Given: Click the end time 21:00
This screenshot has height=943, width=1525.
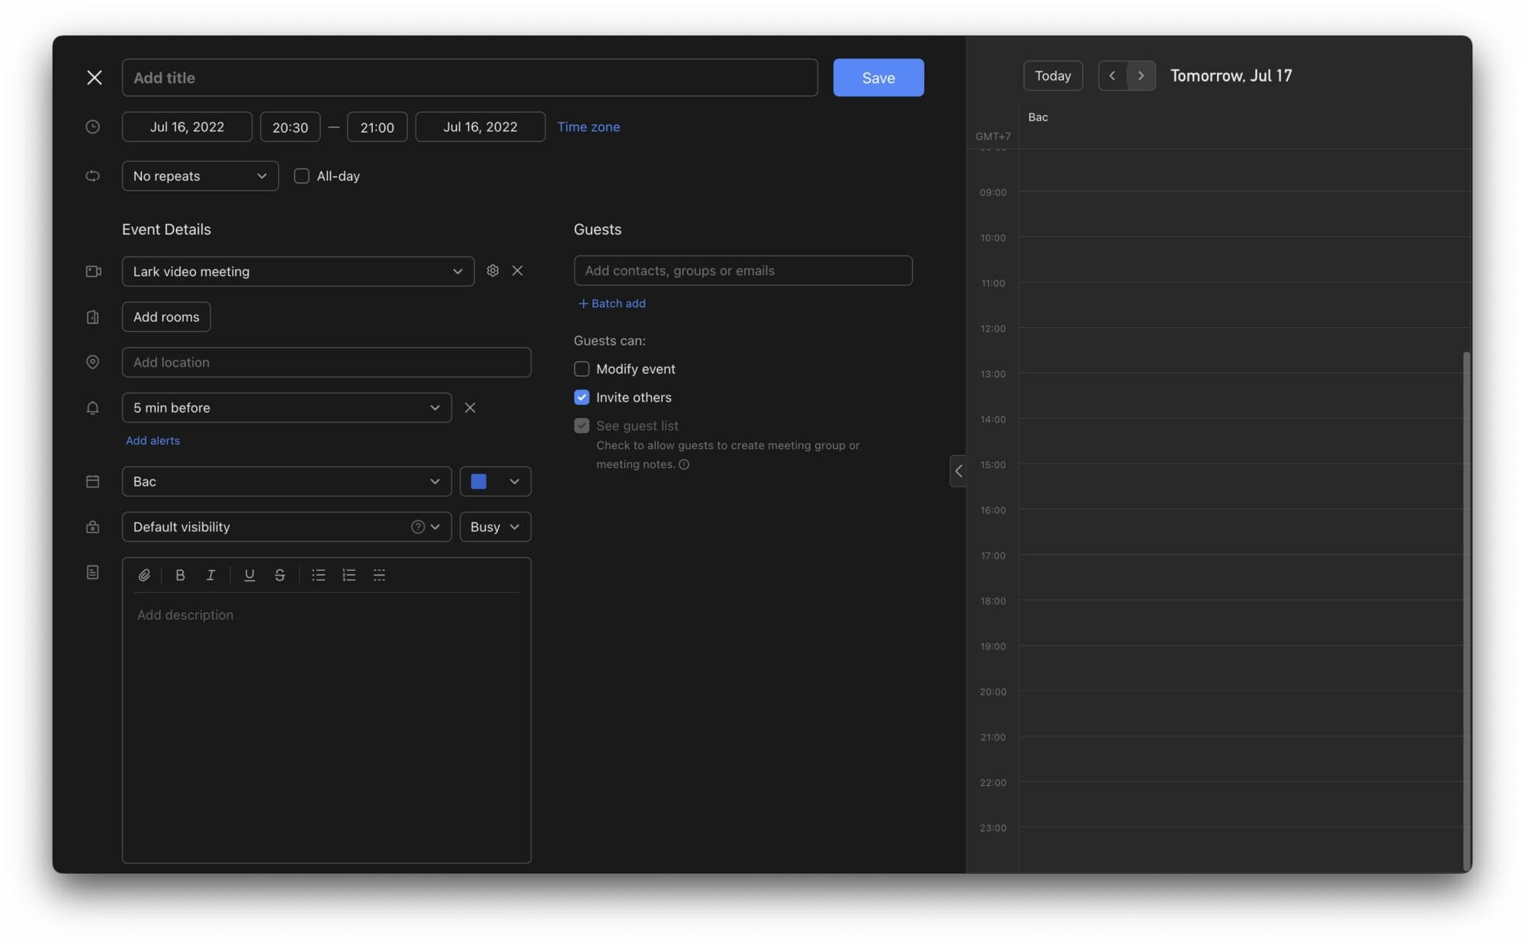Looking at the screenshot, I should [377, 127].
